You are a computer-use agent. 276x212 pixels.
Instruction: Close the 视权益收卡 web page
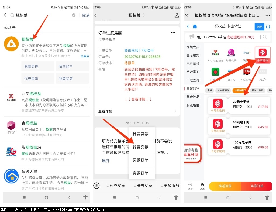coord(187,15)
